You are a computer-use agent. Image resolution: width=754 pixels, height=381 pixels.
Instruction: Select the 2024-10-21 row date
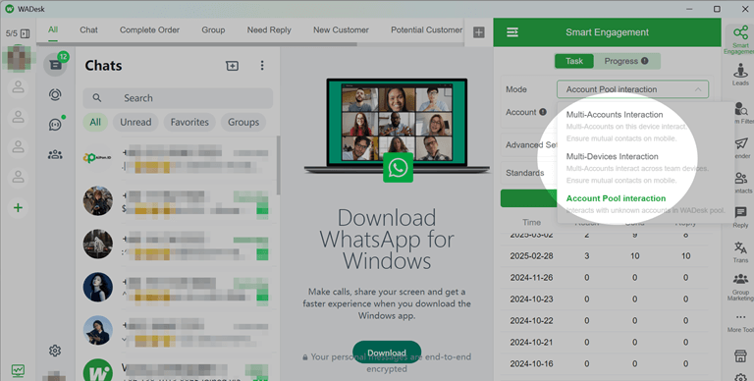[x=531, y=343]
